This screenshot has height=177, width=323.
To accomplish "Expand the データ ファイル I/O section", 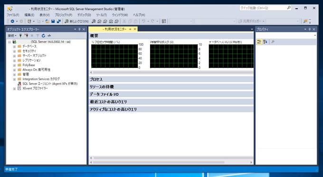I will coord(171,94).
